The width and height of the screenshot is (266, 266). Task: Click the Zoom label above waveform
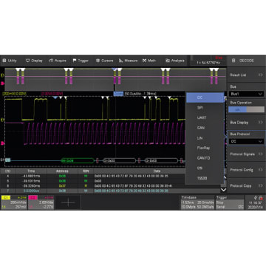118,94
